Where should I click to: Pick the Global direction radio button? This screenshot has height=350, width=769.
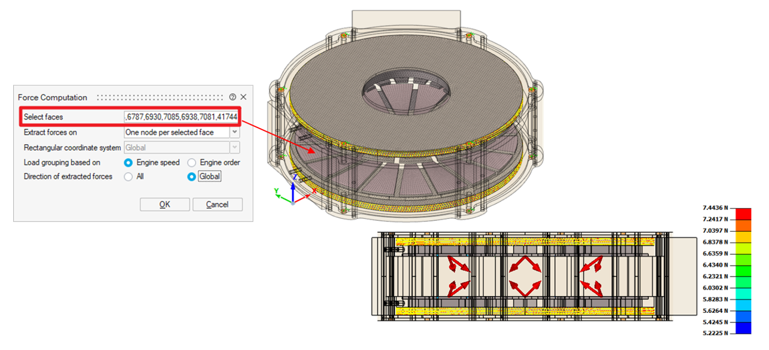pyautogui.click(x=192, y=176)
